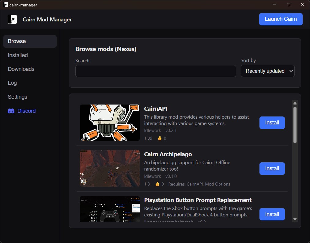Click the Idlework author name under CairnAPI
Image resolution: width=310 pixels, height=243 pixels.
tap(153, 131)
